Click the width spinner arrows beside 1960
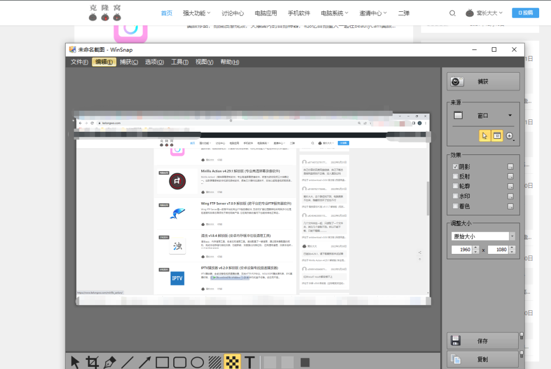The width and height of the screenshot is (551, 369). (476, 250)
